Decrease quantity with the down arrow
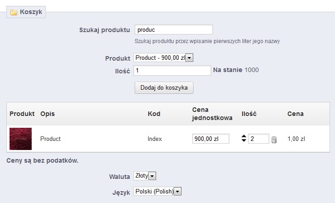This screenshot has width=335, height=203. [244, 141]
